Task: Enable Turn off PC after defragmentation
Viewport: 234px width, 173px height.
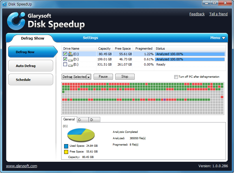Action: (176, 77)
